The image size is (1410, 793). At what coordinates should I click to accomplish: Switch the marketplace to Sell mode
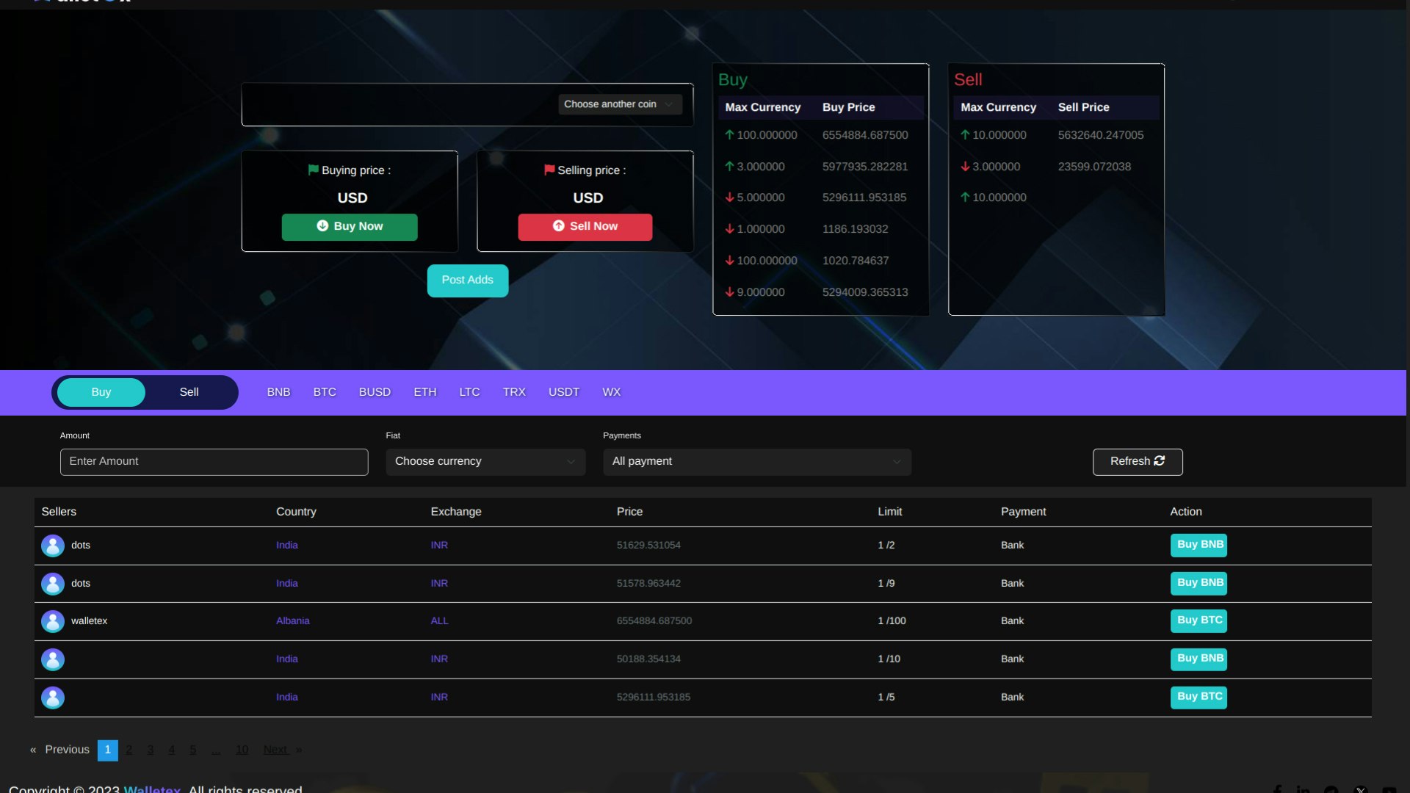[188, 392]
